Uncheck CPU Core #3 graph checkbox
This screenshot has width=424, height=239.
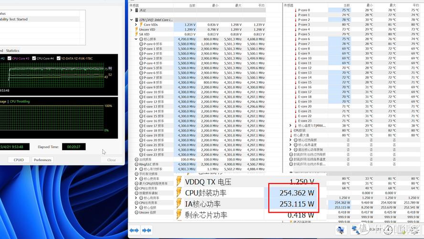click(x=10, y=58)
